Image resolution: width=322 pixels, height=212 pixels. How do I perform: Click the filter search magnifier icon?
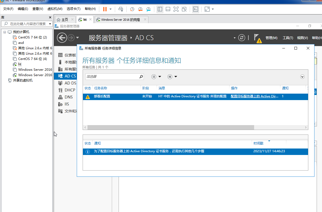tap(141, 77)
